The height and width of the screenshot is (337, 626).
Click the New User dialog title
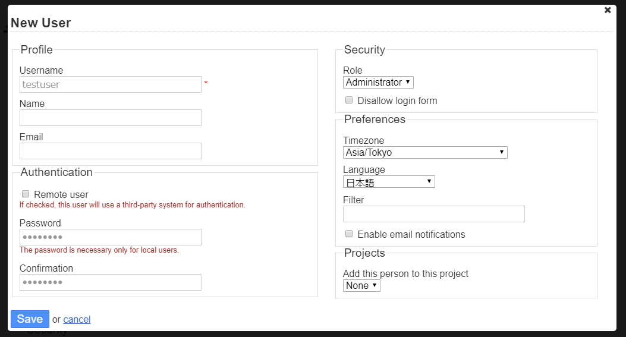coord(41,23)
